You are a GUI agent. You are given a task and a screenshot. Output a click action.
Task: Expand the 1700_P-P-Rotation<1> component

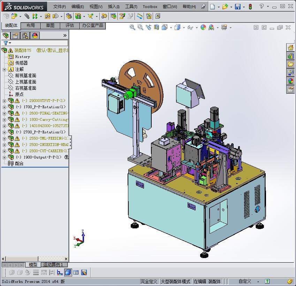(4, 107)
